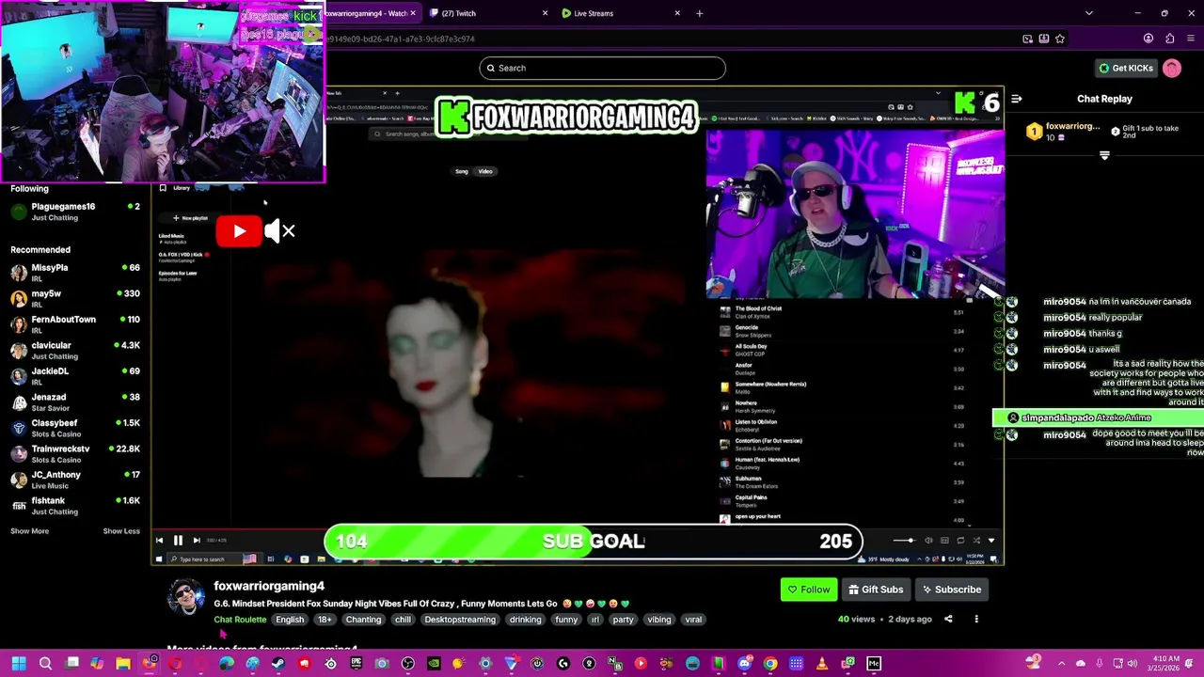Expand recommended list with Show More
The image size is (1204, 677).
29,531
